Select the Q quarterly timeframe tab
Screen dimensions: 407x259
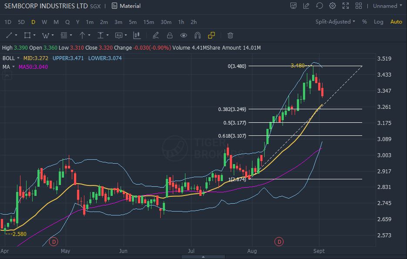(67, 22)
